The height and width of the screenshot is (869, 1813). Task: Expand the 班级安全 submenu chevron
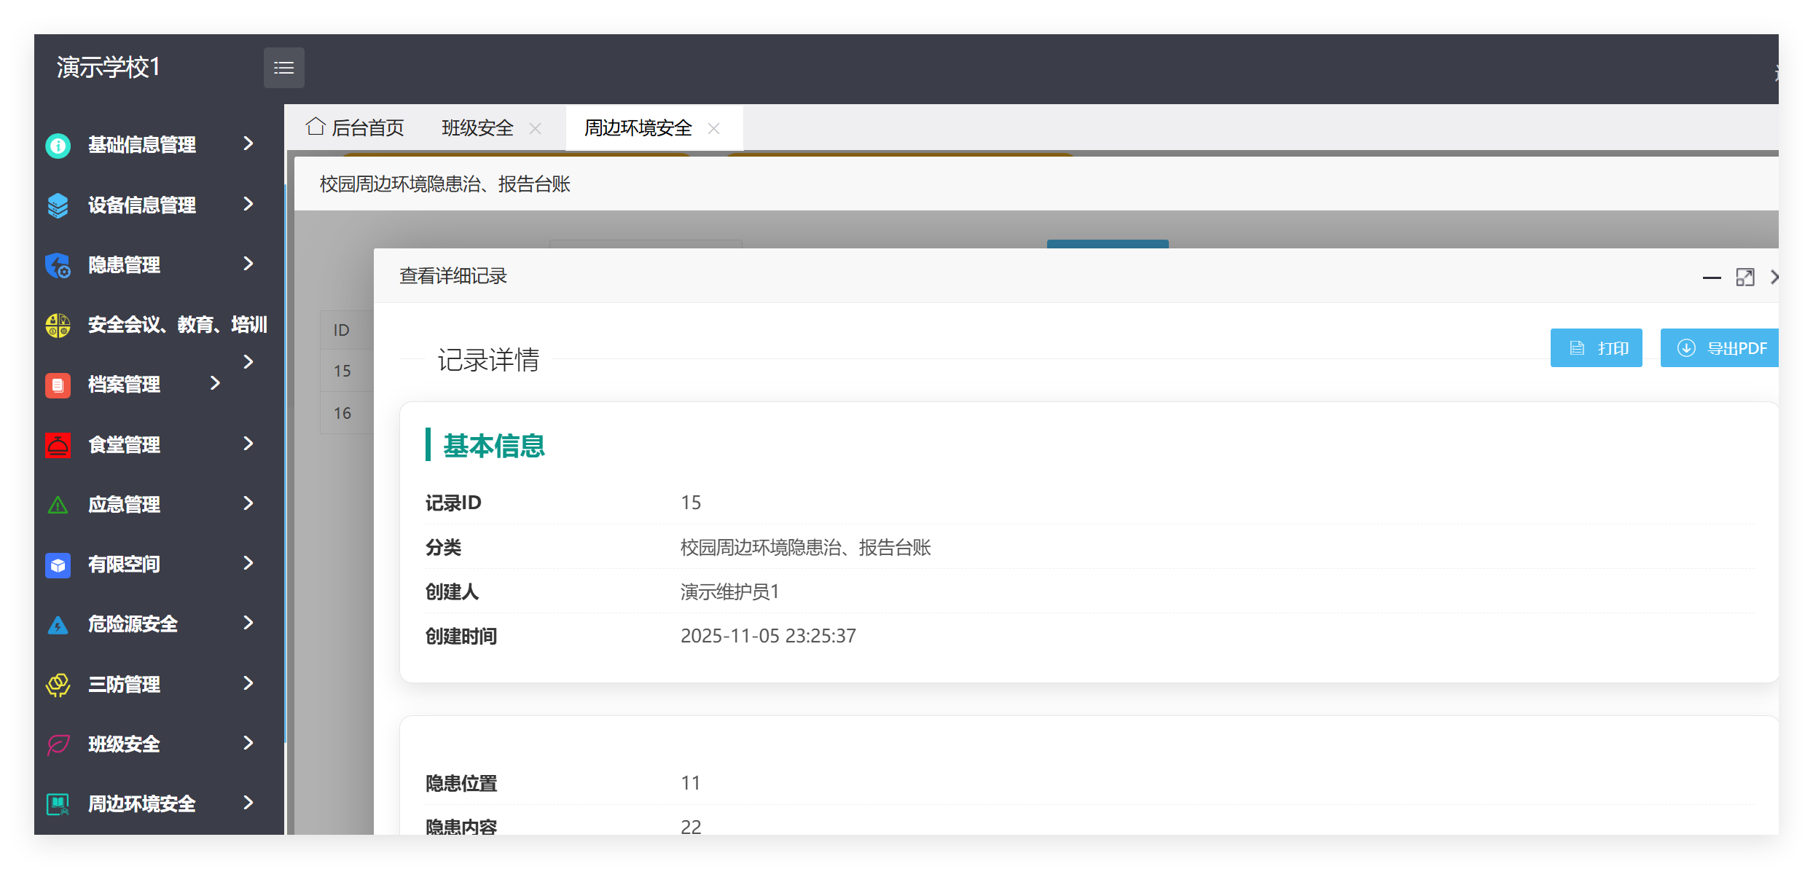click(248, 744)
